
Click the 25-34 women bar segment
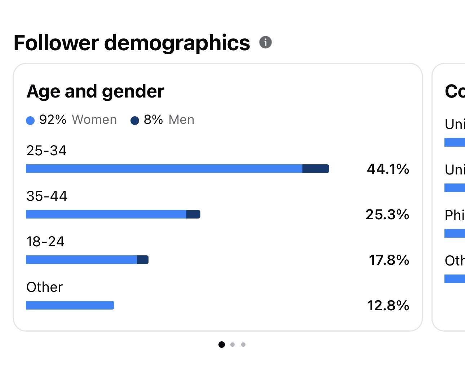pos(164,169)
